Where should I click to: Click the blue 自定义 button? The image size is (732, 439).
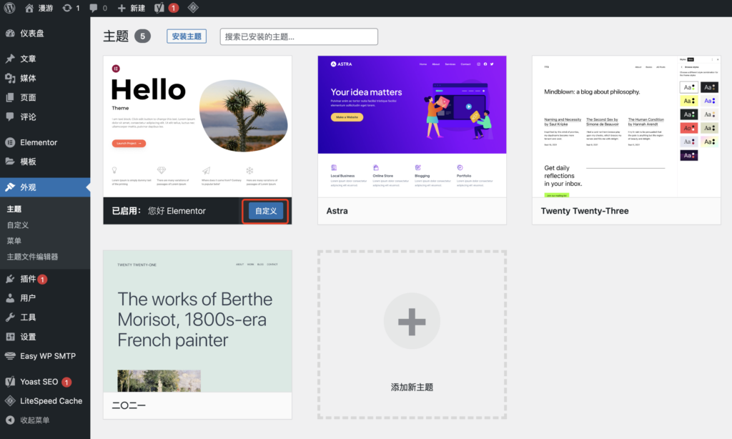click(266, 211)
